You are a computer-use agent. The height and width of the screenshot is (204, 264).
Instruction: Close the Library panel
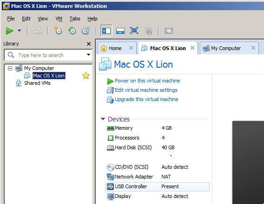coord(89,44)
